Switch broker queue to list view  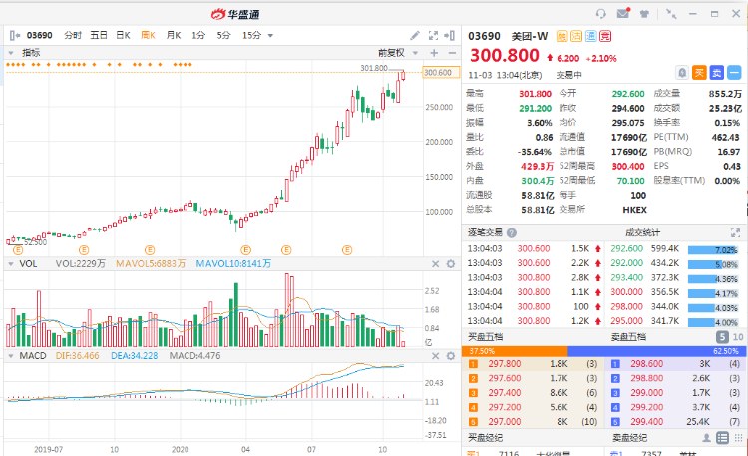(x=723, y=438)
